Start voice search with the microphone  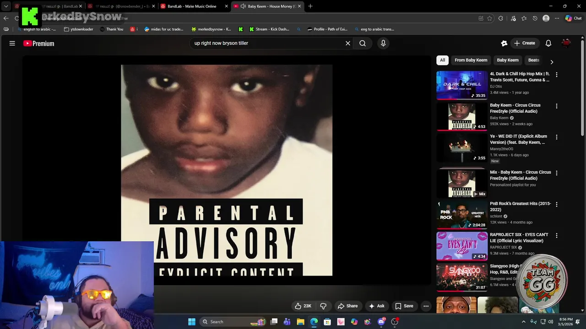pyautogui.click(x=383, y=43)
